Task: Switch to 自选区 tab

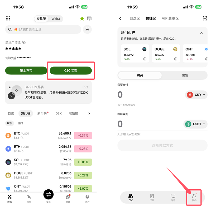Action: (x=135, y=18)
